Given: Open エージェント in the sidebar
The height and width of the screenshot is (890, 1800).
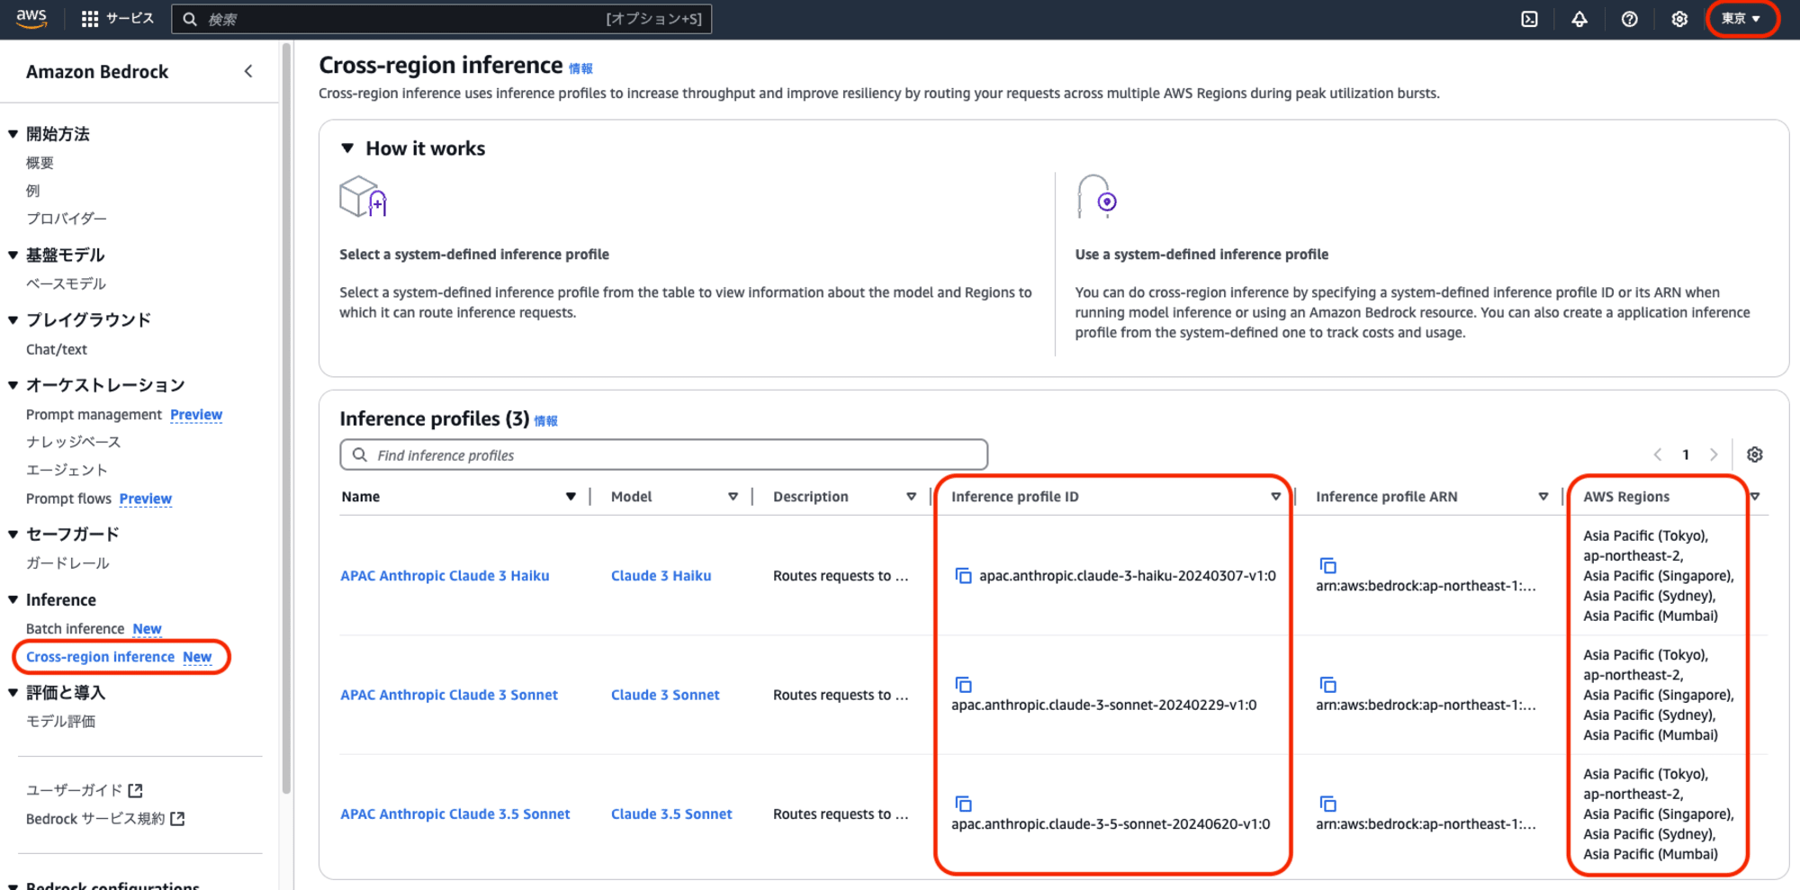Looking at the screenshot, I should pos(67,470).
